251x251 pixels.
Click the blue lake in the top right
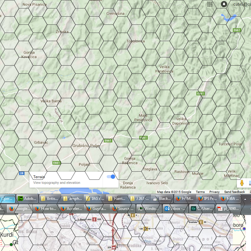(228, 18)
